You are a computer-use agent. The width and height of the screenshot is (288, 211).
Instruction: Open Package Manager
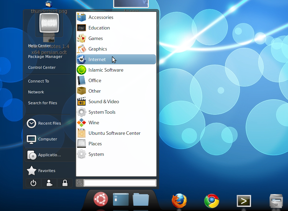coord(45,57)
